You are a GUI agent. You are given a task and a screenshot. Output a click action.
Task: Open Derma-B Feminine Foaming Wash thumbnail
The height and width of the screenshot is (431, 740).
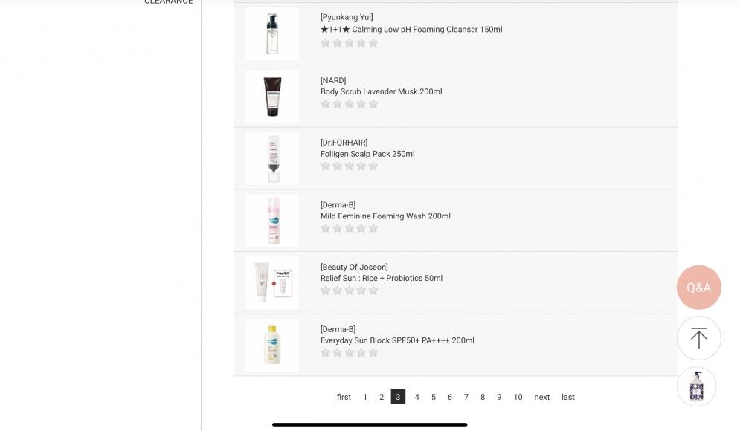(x=272, y=221)
